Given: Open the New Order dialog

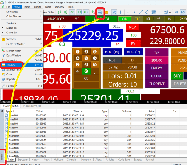Looking at the screenshot, I should point(49,12).
